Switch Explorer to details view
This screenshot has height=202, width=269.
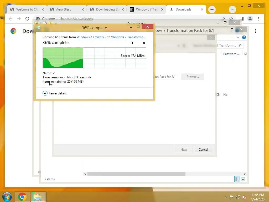pos(237,179)
